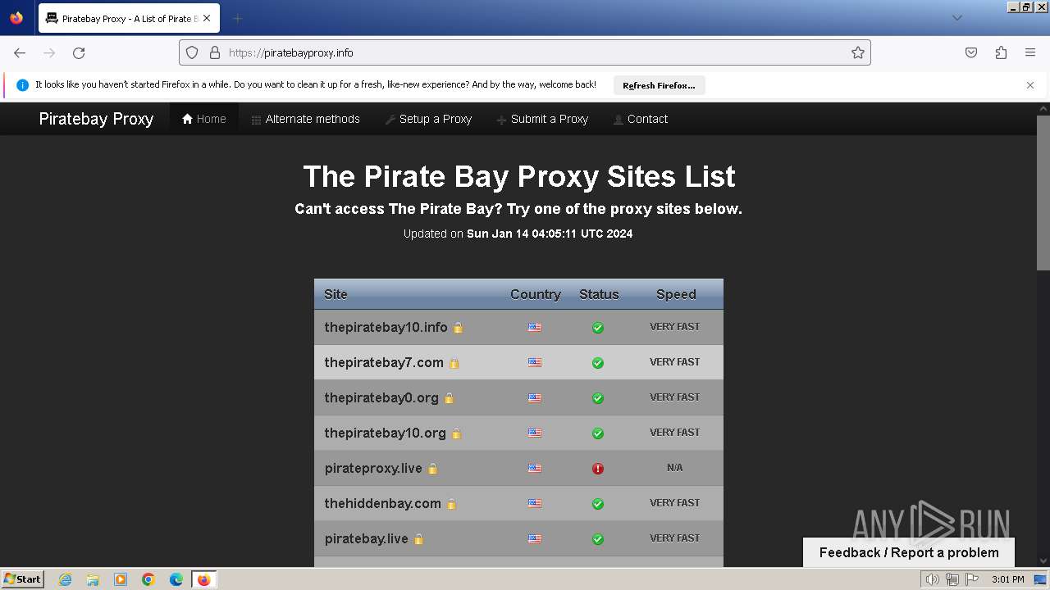Click green status check for thepiratebay7.com
1050x590 pixels.
[598, 362]
